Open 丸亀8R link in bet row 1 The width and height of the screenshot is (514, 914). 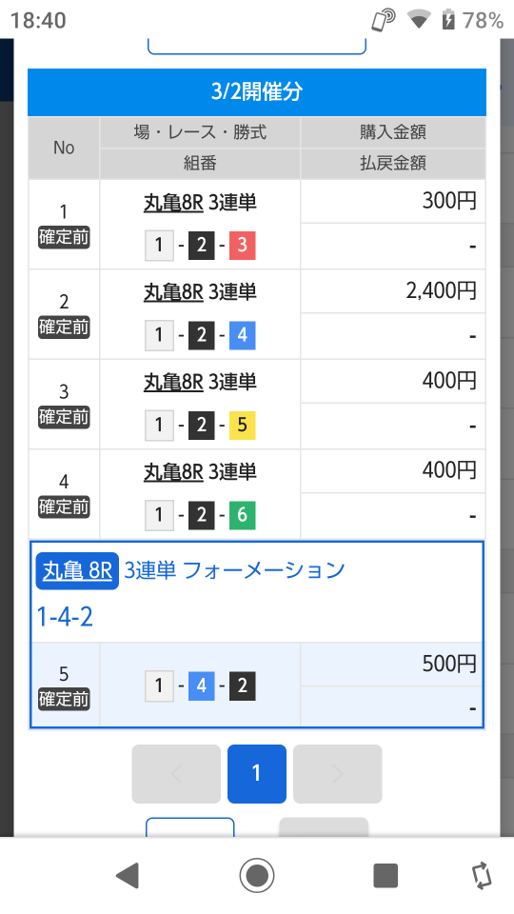173,203
